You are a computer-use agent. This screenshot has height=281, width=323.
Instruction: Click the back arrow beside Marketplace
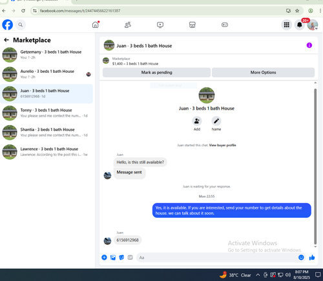tap(6, 40)
